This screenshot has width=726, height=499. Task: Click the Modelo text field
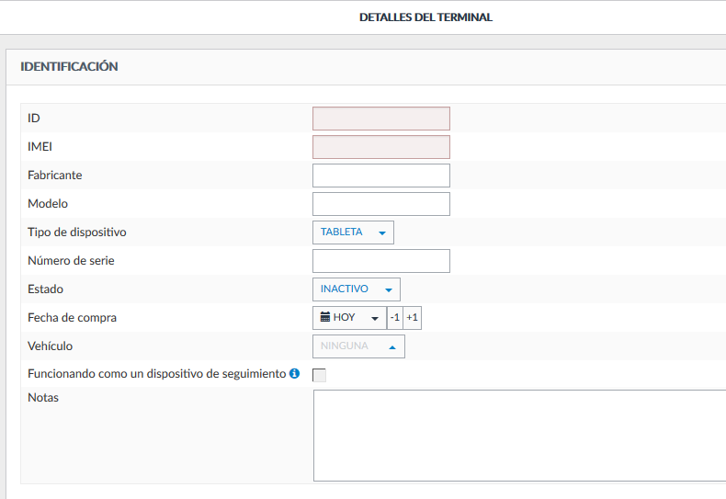pos(380,204)
